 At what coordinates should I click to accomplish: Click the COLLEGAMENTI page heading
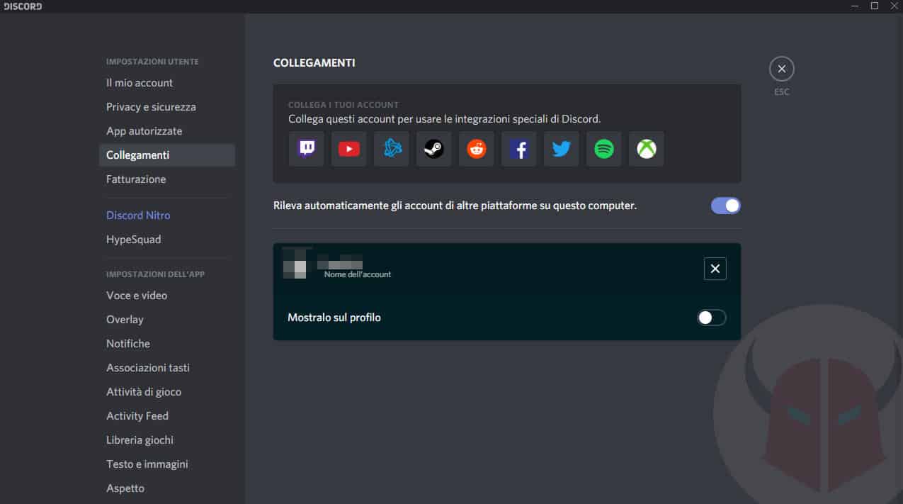click(x=314, y=63)
